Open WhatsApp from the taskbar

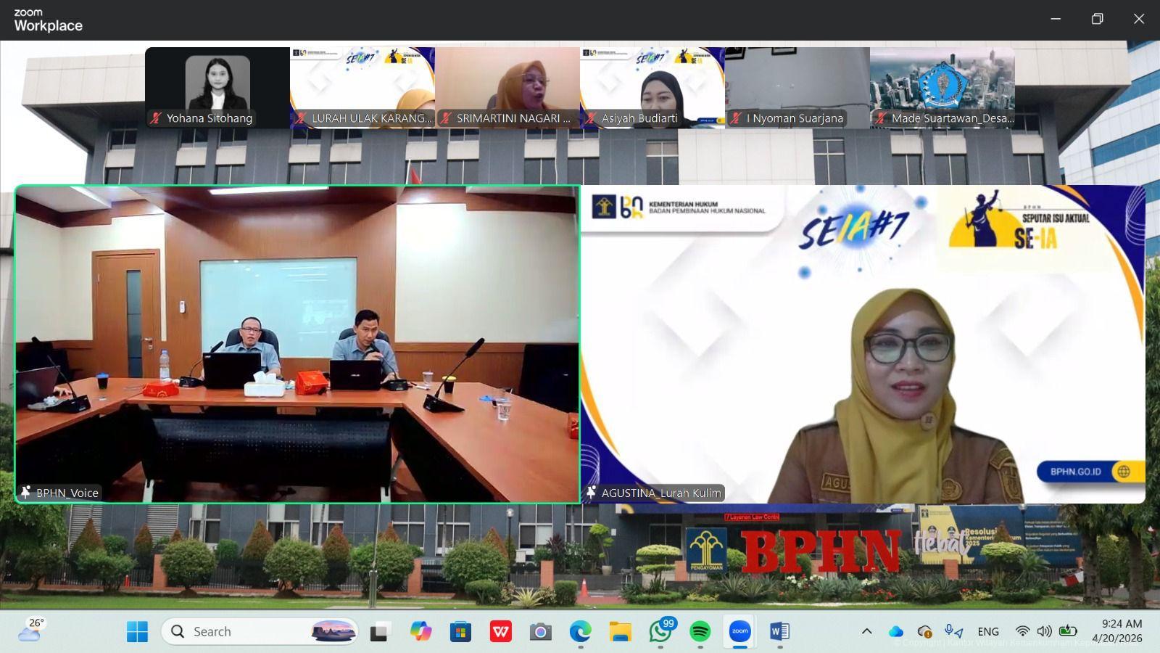pos(660,631)
